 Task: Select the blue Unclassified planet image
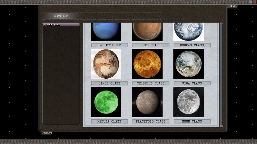(106, 32)
